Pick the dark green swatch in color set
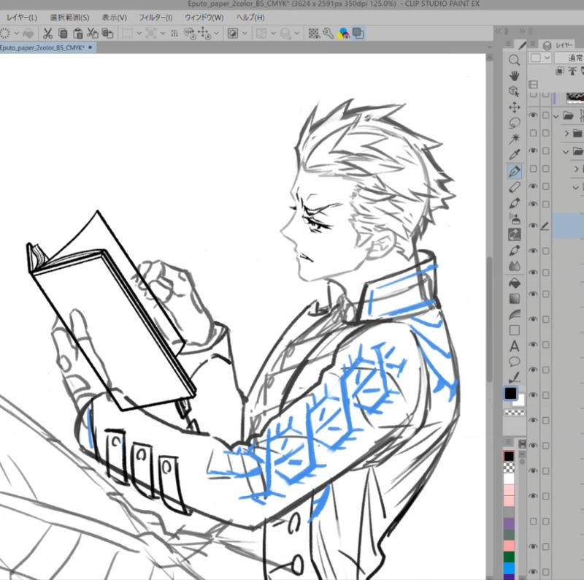This screenshot has height=580, width=584. point(509,557)
